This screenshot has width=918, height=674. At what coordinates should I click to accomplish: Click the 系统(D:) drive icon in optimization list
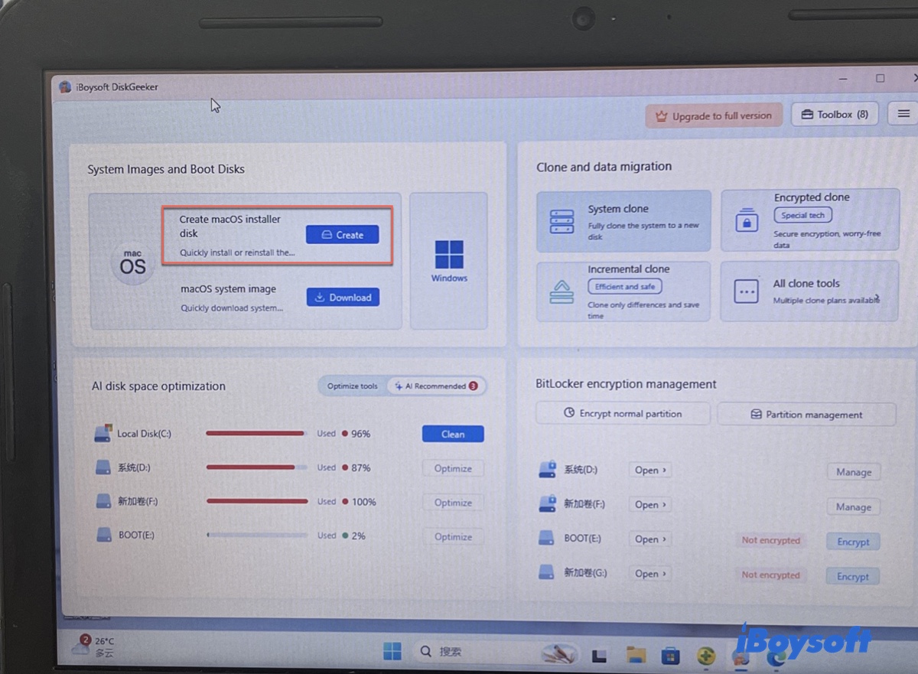(x=104, y=467)
